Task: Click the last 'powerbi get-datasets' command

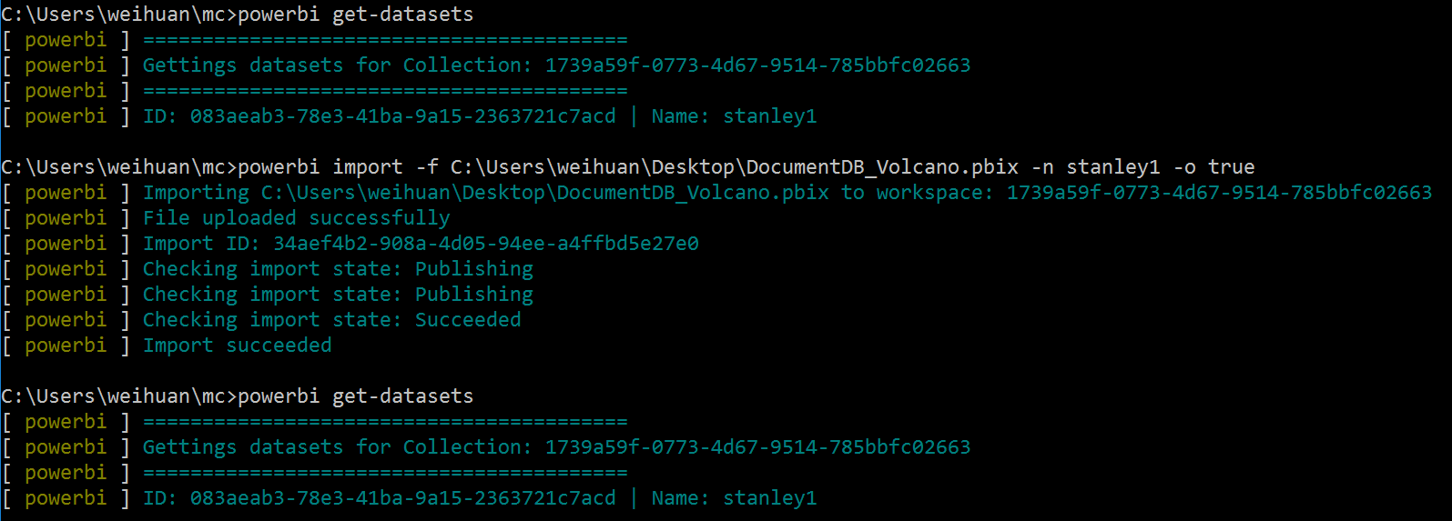Action: (355, 396)
